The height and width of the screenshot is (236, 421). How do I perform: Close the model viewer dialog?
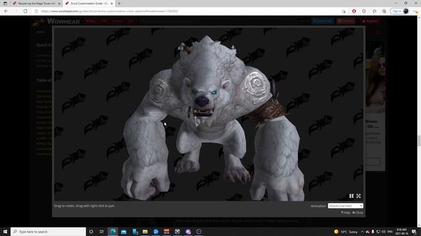pos(358,212)
